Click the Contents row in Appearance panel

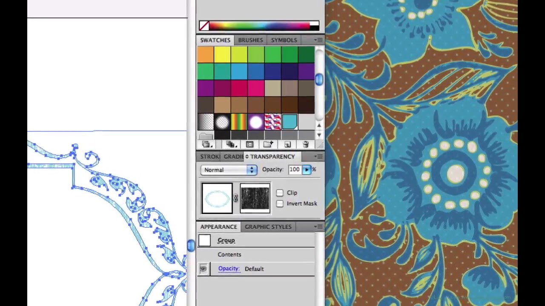[x=229, y=254]
